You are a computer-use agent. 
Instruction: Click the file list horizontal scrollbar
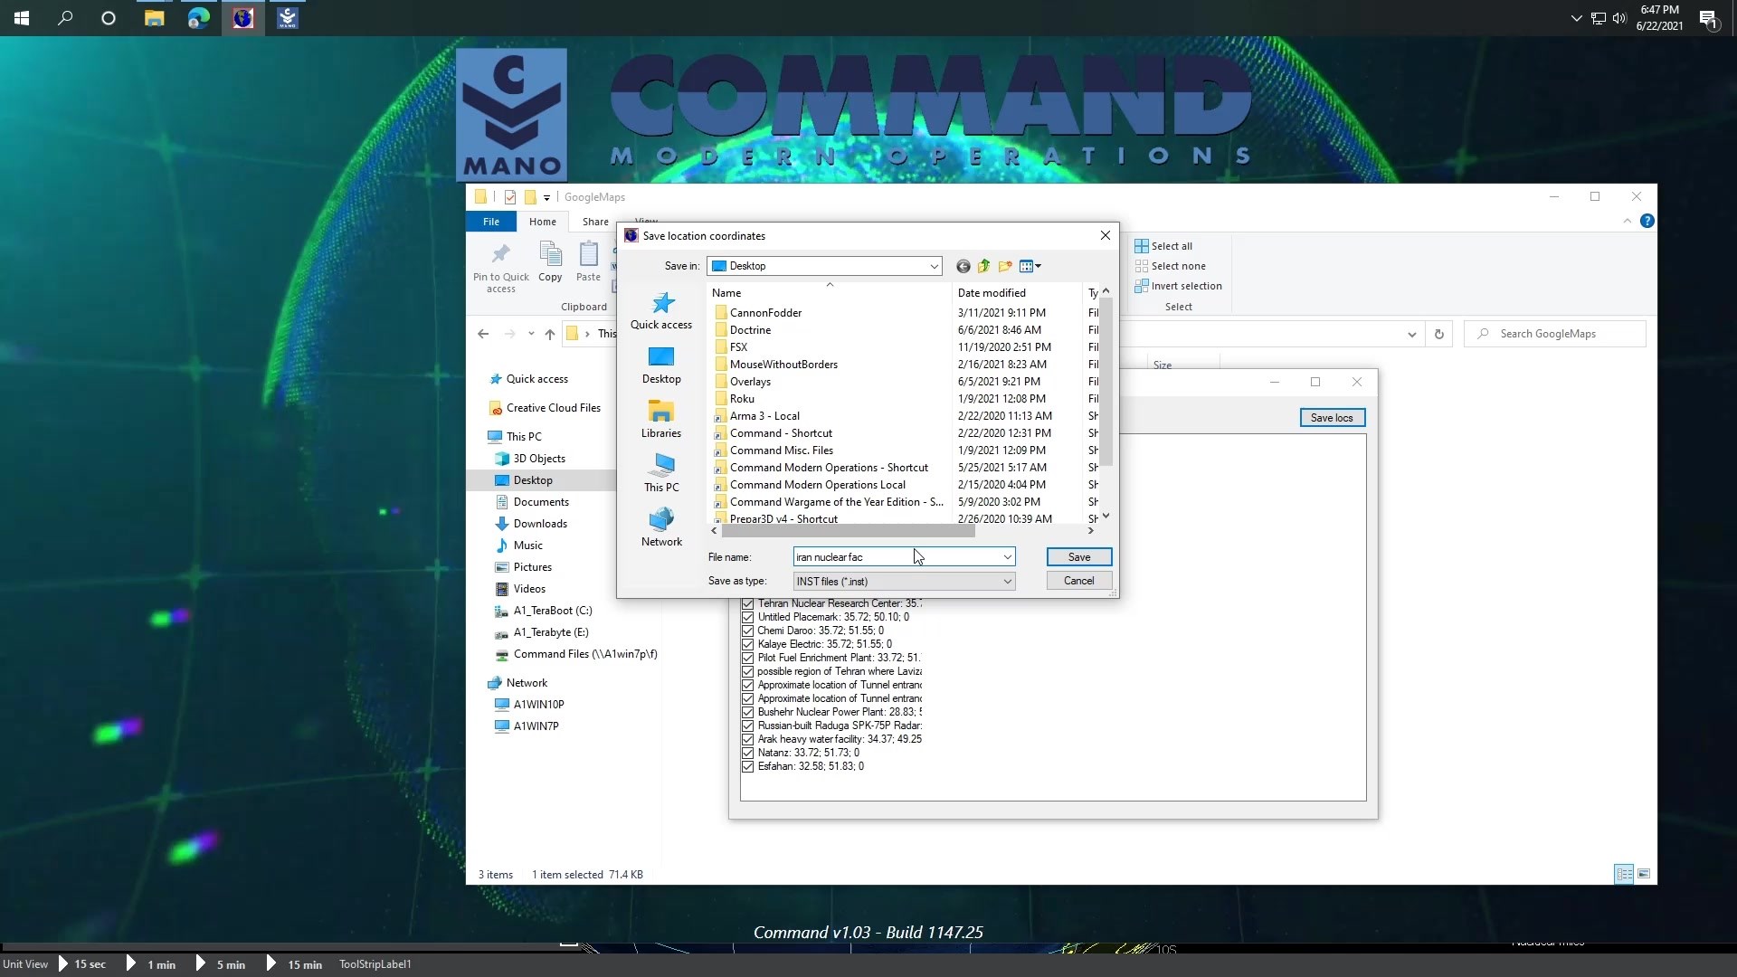click(x=848, y=531)
